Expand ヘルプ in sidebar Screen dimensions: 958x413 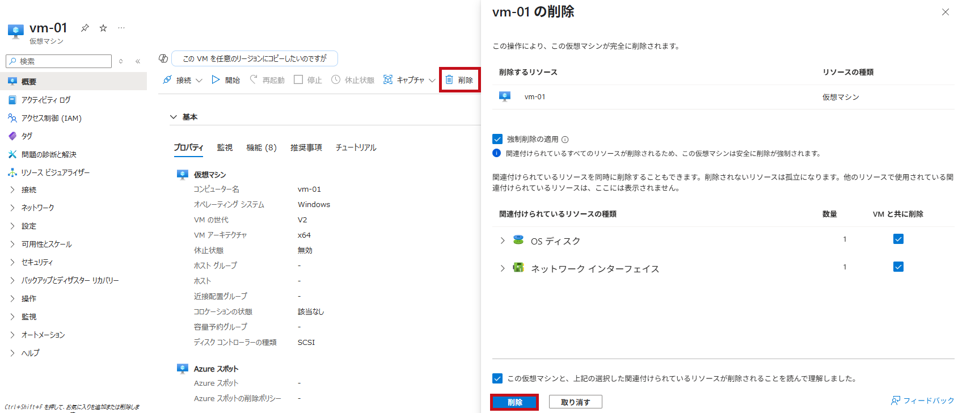[12, 353]
